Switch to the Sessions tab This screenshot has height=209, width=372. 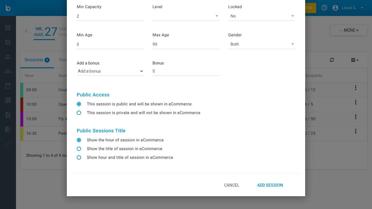(34, 60)
